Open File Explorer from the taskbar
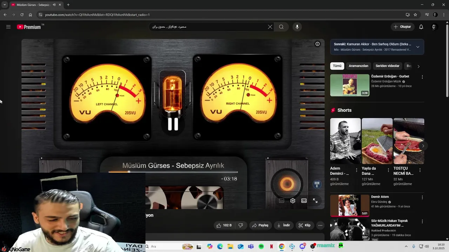 pos(230,246)
